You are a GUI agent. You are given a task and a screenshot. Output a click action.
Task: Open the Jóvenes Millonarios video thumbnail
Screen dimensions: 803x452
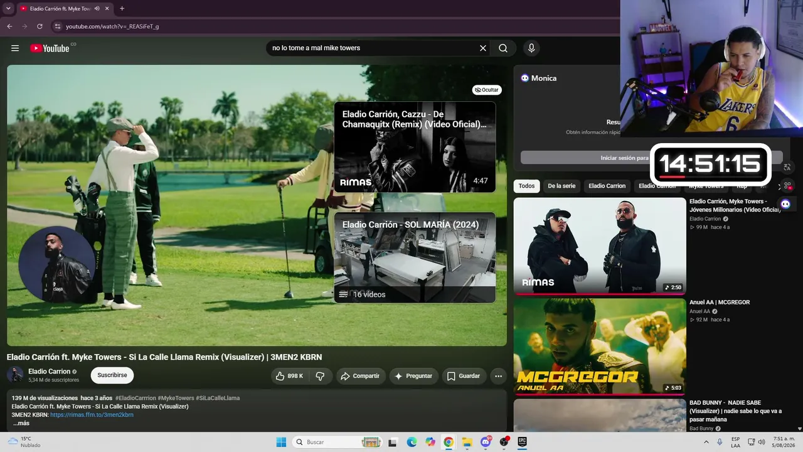pyautogui.click(x=600, y=246)
